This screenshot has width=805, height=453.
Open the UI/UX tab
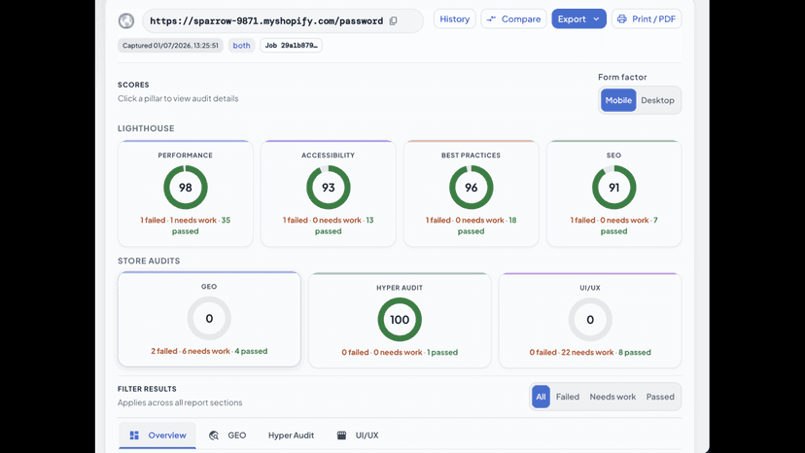[358, 436]
